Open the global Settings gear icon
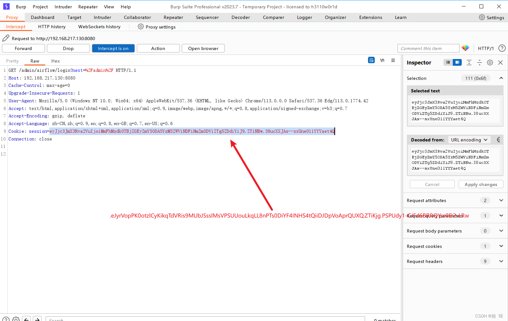 [482, 17]
